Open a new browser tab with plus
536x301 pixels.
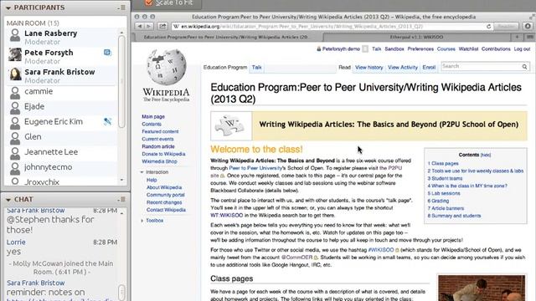517,37
